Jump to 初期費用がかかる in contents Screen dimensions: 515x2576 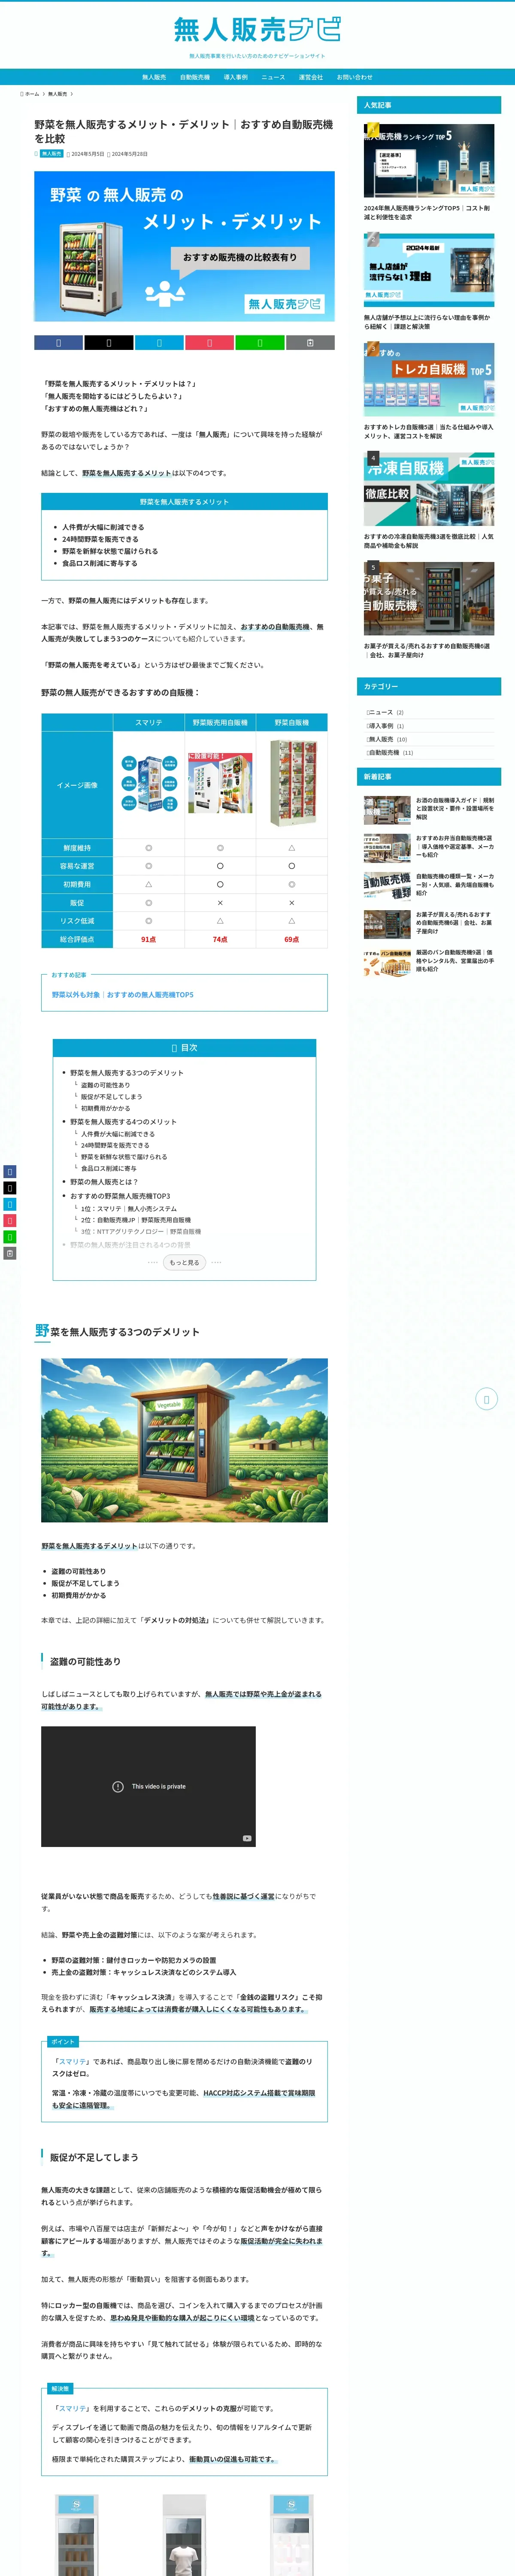pyautogui.click(x=105, y=1109)
